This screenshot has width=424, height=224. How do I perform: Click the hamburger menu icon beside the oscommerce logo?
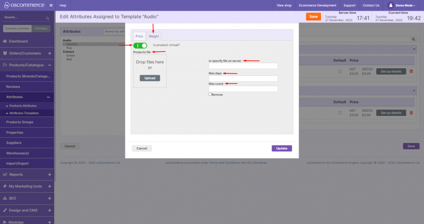(x=50, y=5)
